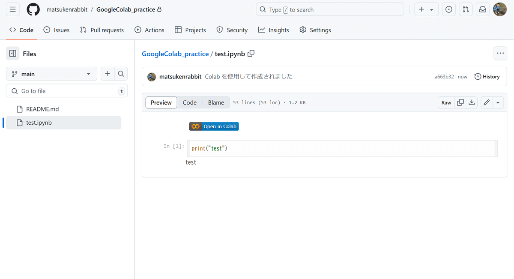The image size is (514, 279).
Task: Switch to the Blame tab
Action: point(216,102)
